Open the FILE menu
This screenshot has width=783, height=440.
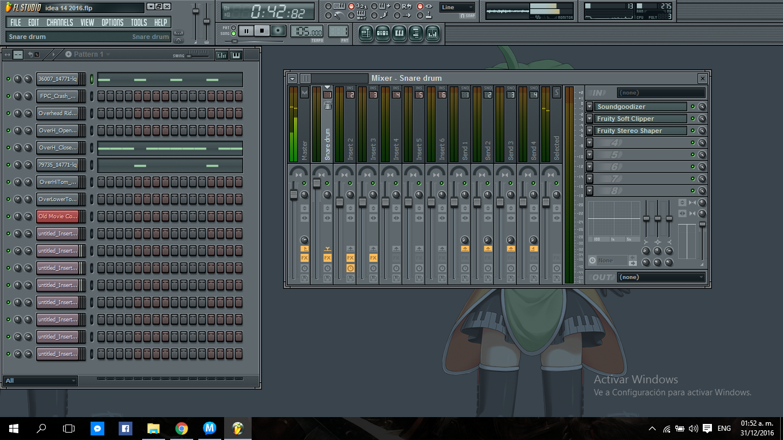(15, 22)
